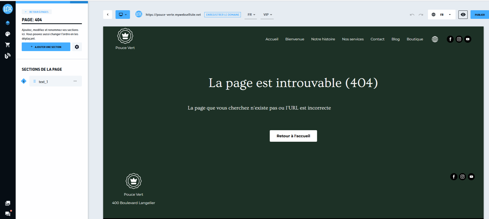Click the Pouce Vert name in footer

click(x=133, y=194)
